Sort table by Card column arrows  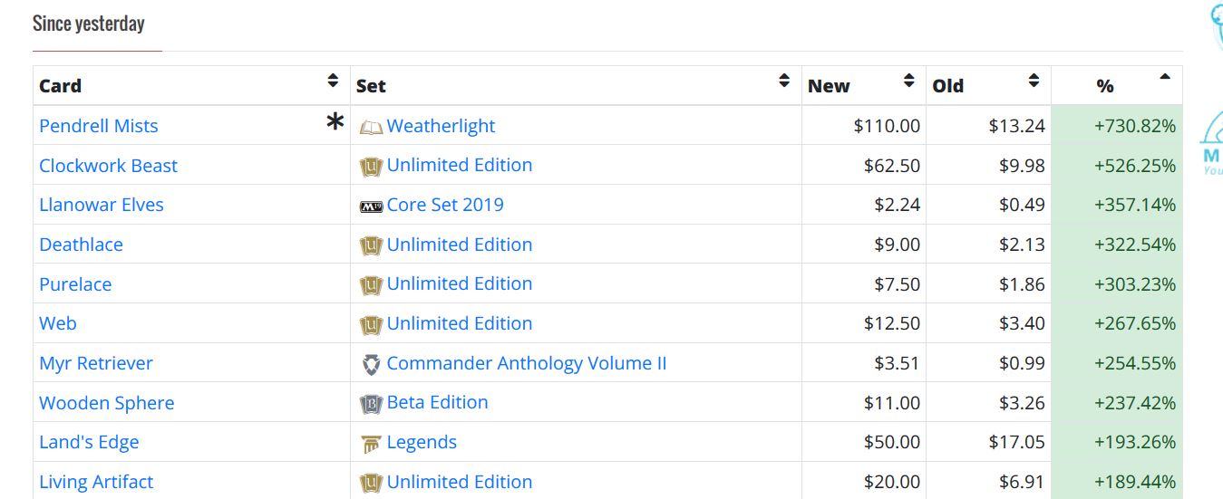tap(333, 82)
